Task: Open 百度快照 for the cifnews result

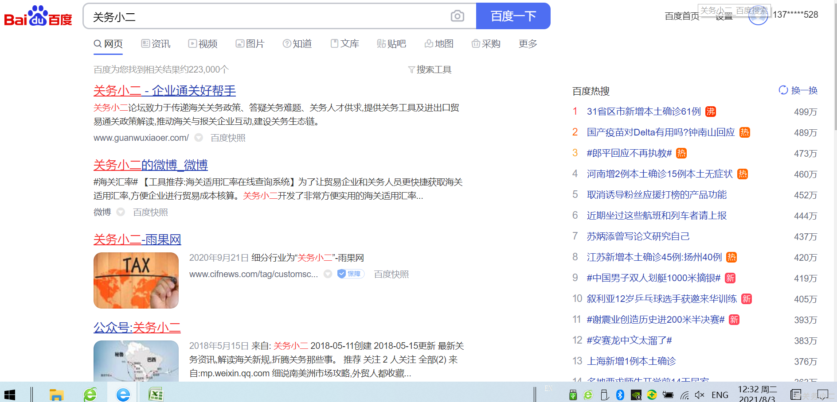Action: point(391,274)
